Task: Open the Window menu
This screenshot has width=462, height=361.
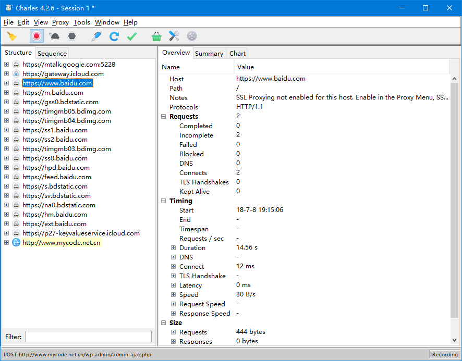Action: click(107, 22)
